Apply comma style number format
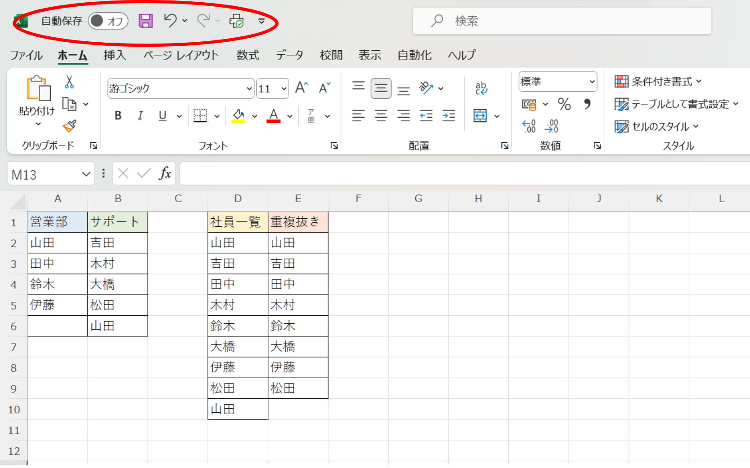This screenshot has width=750, height=468. [587, 104]
